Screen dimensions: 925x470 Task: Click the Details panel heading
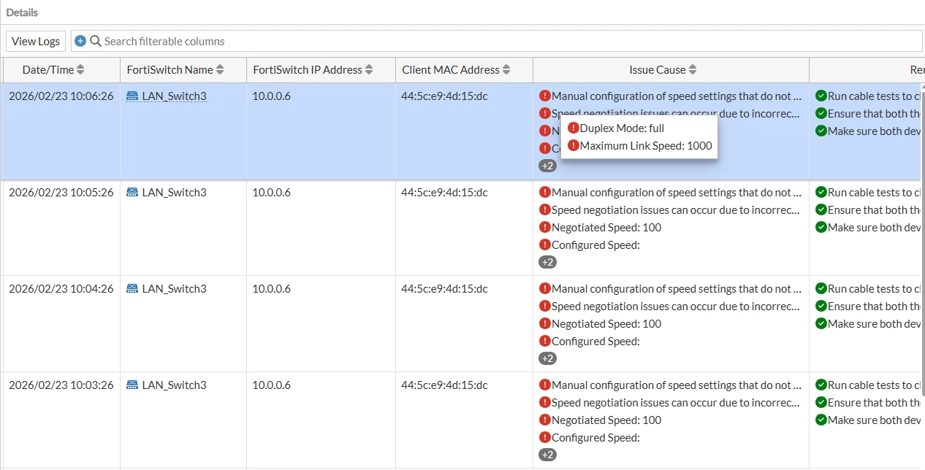click(22, 12)
